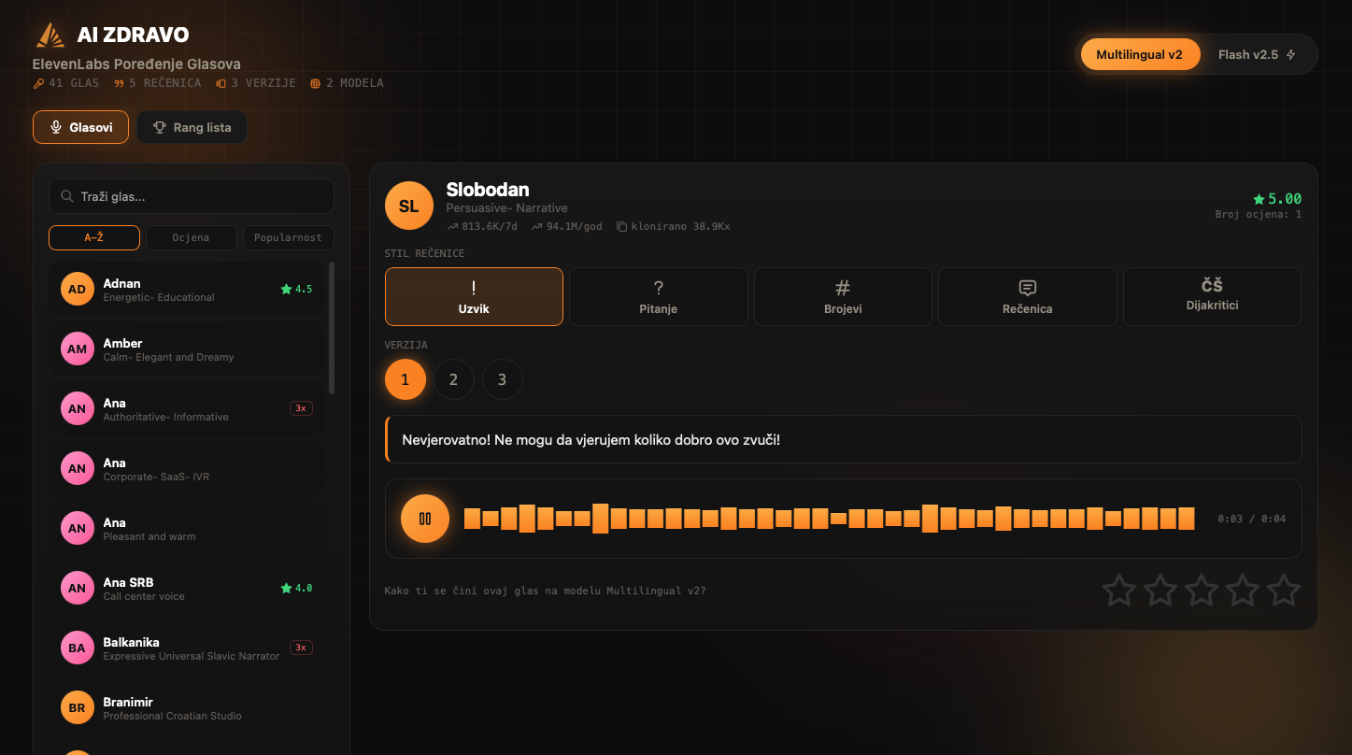Click the 'Persuasive- Narrative' voice description
The image size is (1352, 755).
(x=506, y=208)
